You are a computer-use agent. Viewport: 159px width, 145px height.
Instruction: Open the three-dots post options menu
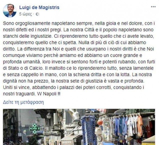(153, 7)
